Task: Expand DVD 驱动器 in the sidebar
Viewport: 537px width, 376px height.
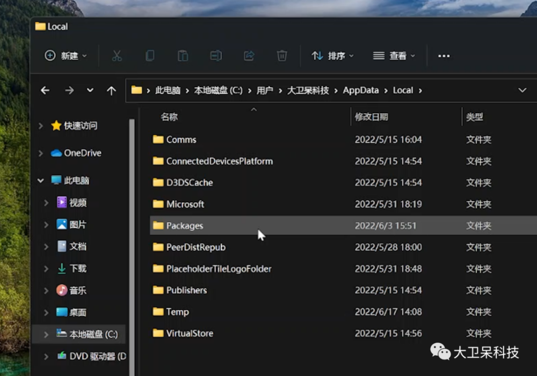Action: coord(46,357)
